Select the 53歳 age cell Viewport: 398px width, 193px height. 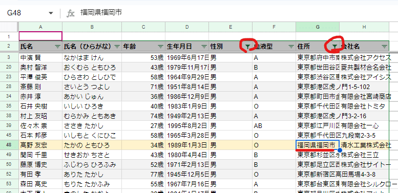click(143, 57)
